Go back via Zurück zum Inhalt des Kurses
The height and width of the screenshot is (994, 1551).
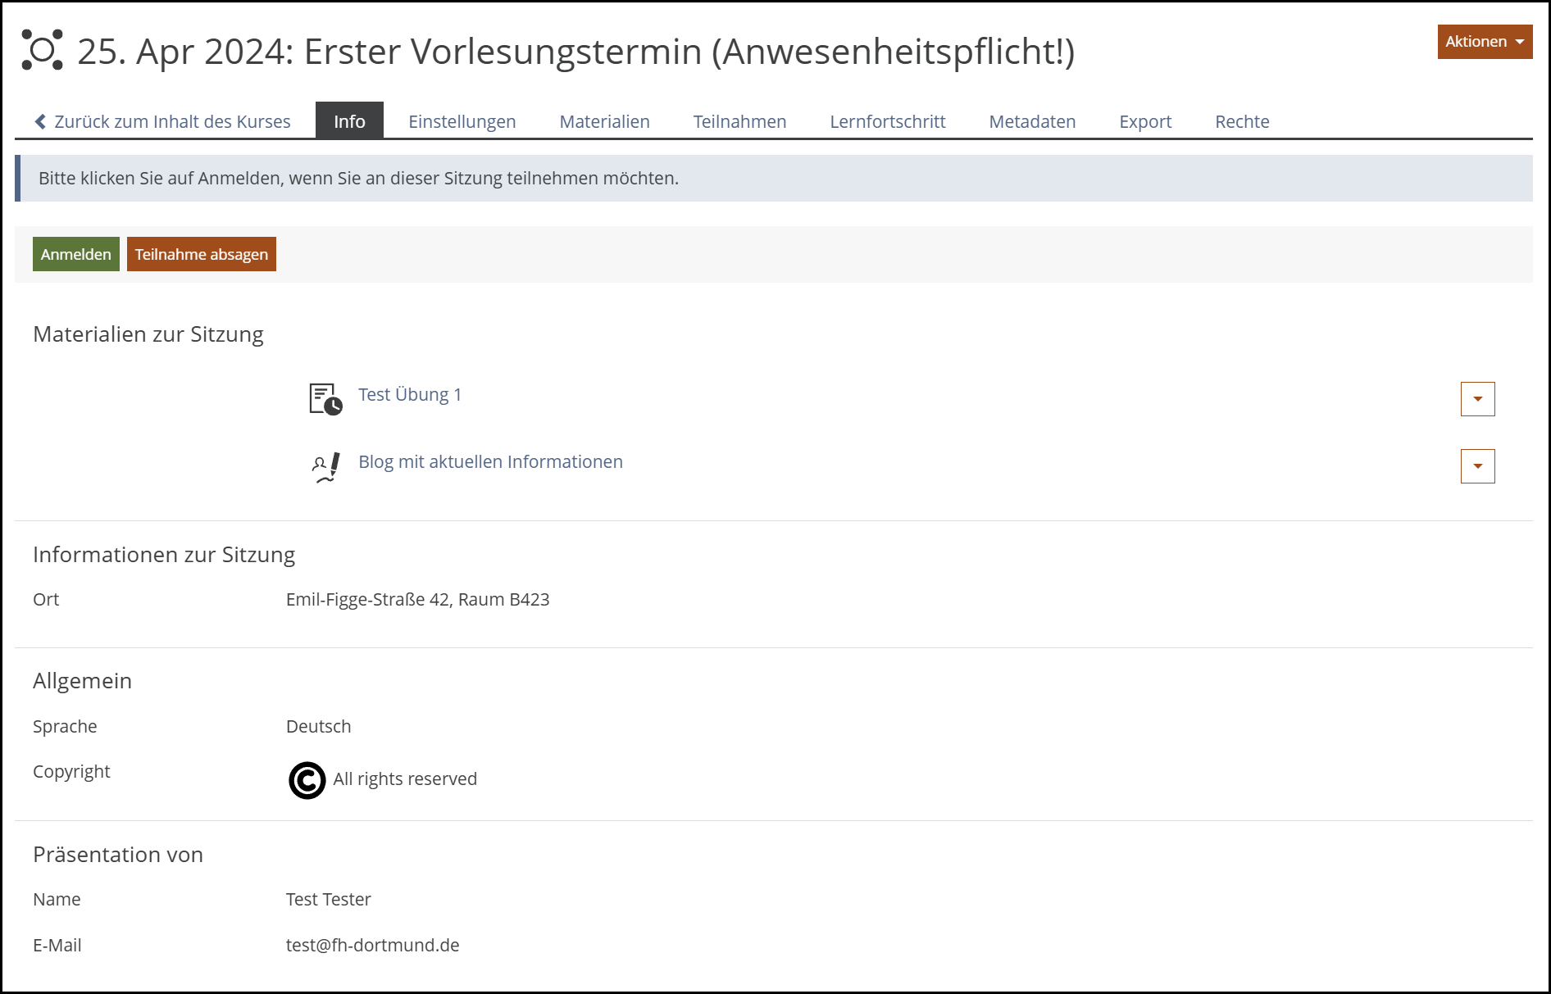tap(163, 121)
